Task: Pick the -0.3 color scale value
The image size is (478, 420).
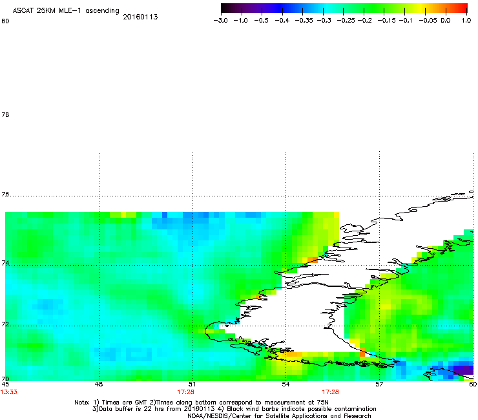Action: coord(324,21)
